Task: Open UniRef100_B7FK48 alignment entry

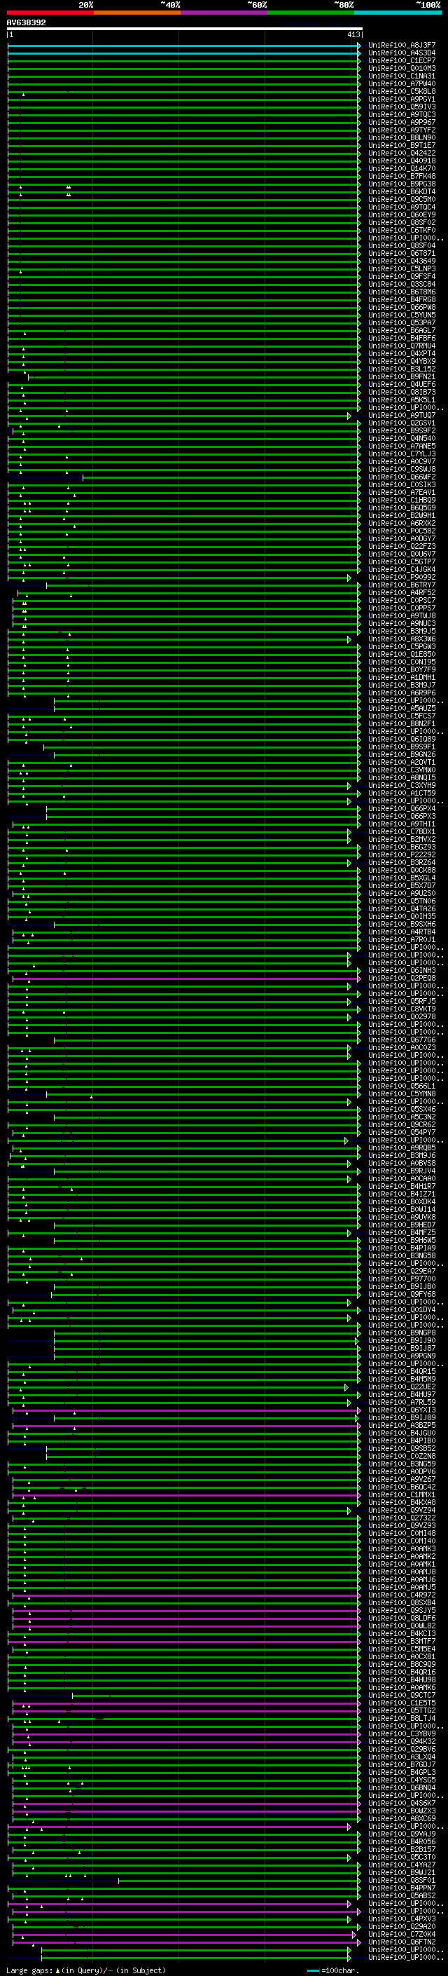Action: tap(402, 177)
